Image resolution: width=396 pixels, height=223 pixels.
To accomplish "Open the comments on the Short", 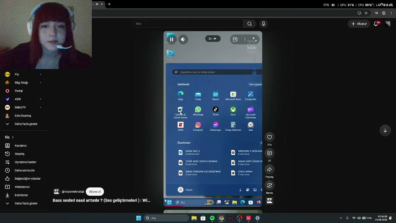I will [x=269, y=153].
